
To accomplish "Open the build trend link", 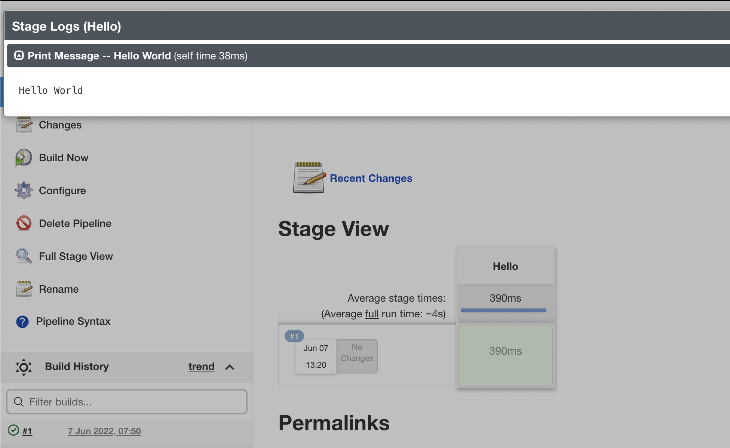I will coord(201,367).
